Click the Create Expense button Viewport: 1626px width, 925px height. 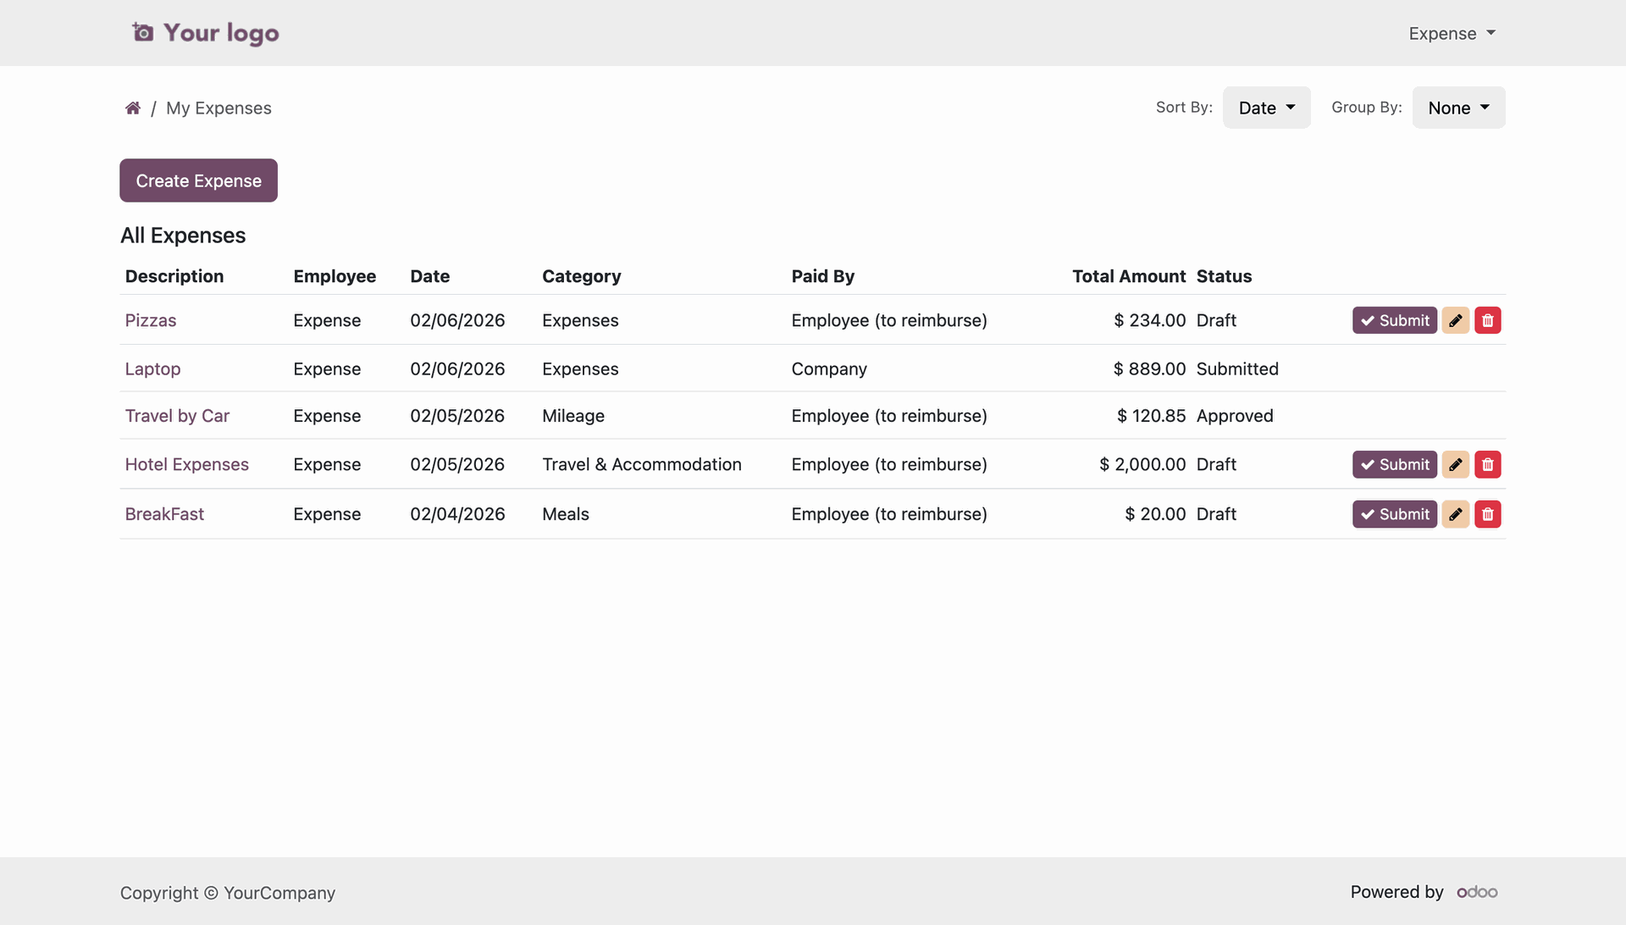coord(198,180)
